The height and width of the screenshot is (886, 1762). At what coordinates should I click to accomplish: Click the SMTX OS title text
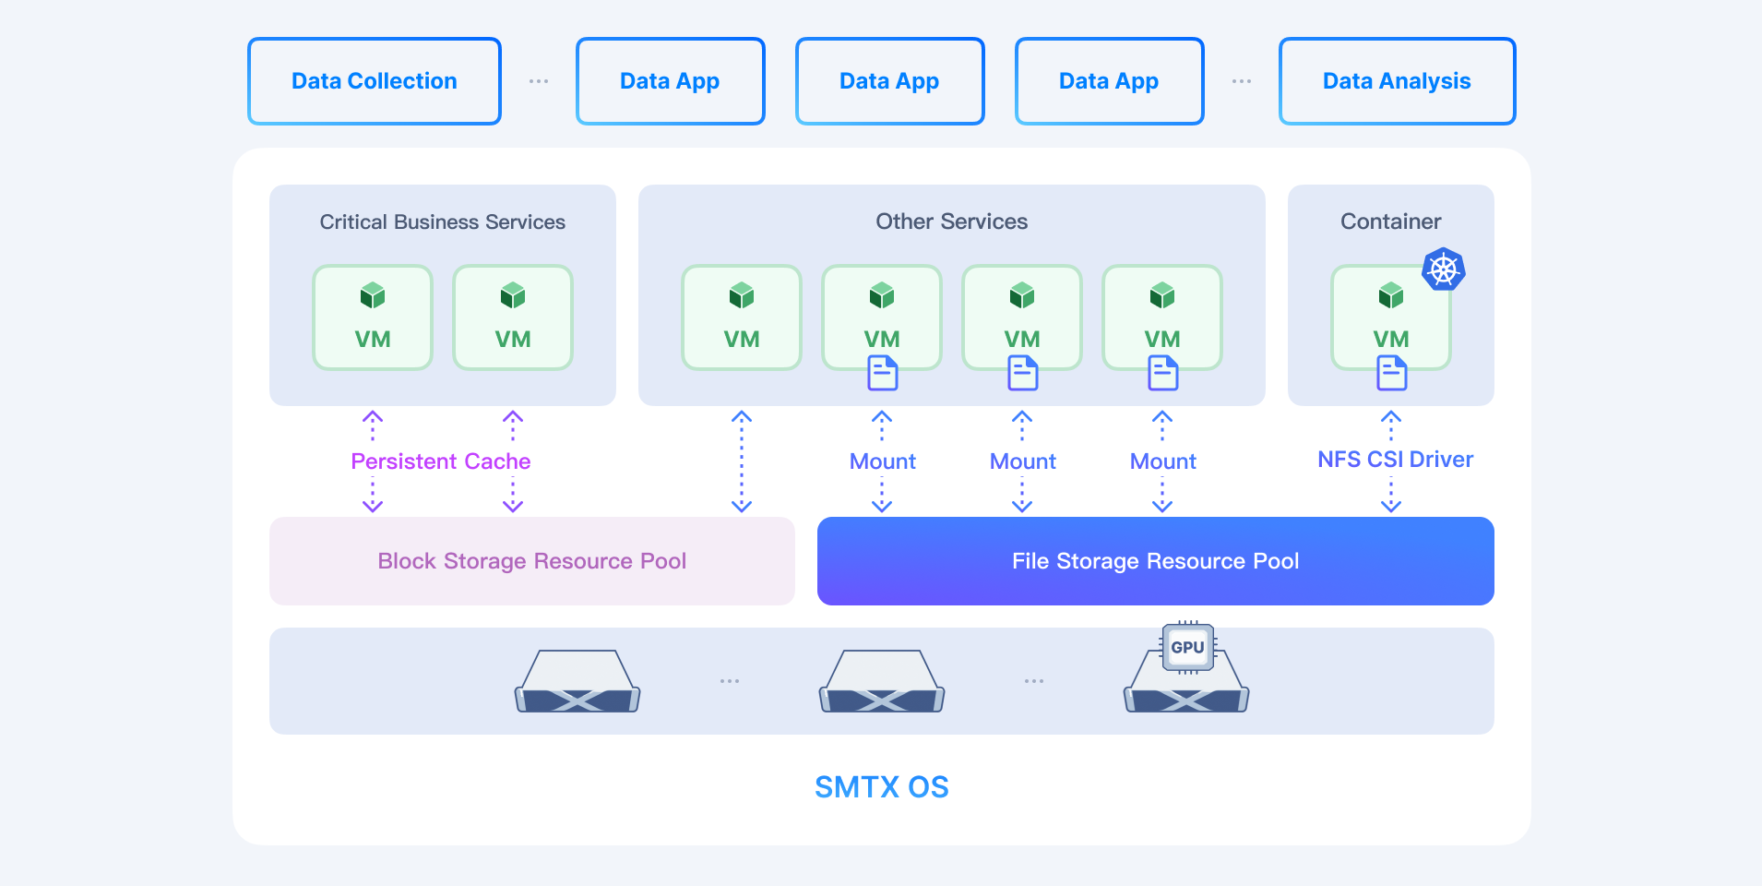coord(881,787)
